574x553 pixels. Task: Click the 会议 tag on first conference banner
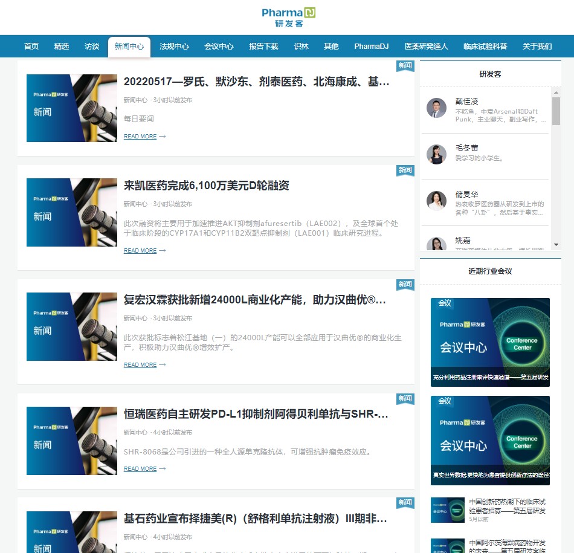point(445,303)
